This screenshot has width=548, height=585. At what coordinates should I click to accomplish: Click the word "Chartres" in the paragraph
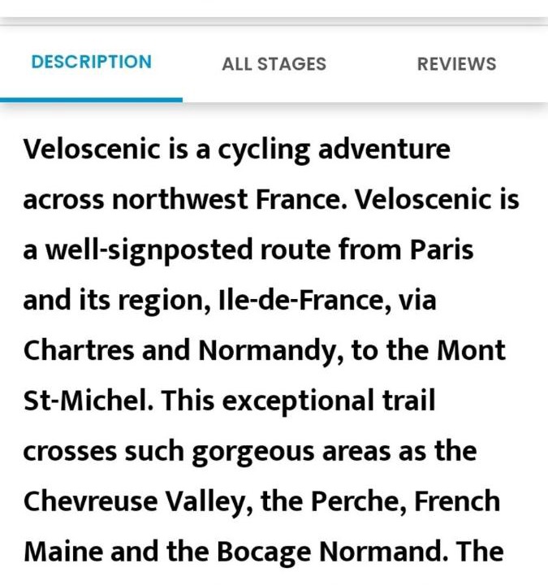point(79,350)
